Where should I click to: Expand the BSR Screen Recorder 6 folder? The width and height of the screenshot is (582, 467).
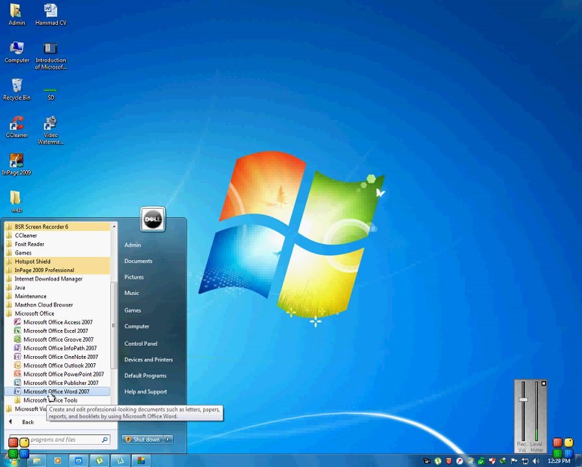[x=57, y=226]
